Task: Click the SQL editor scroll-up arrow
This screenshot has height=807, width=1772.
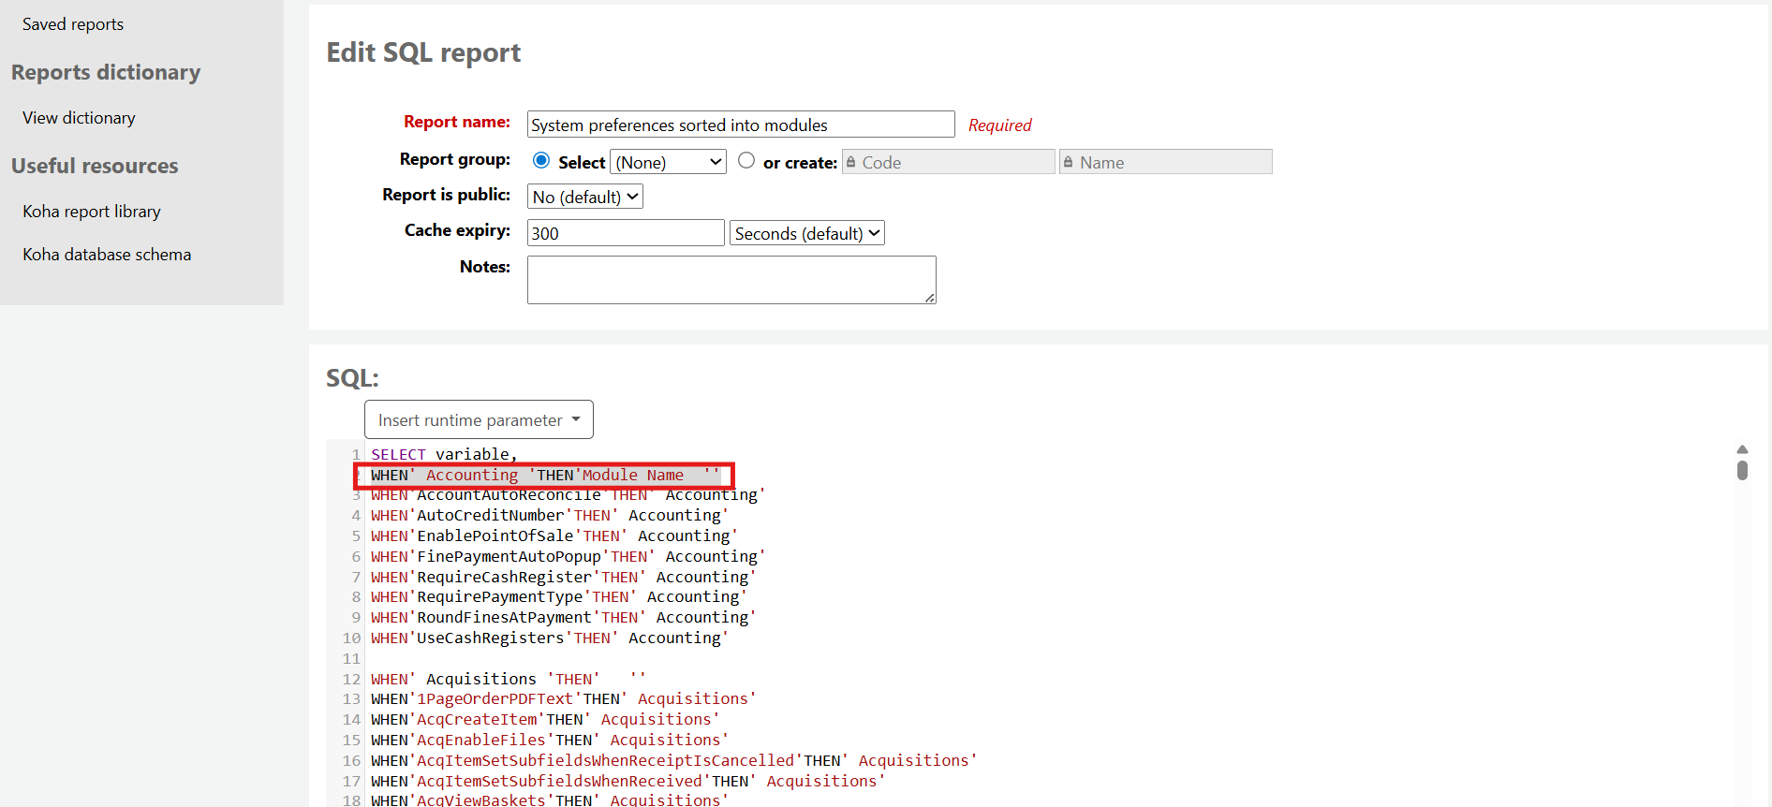Action: pos(1742,449)
